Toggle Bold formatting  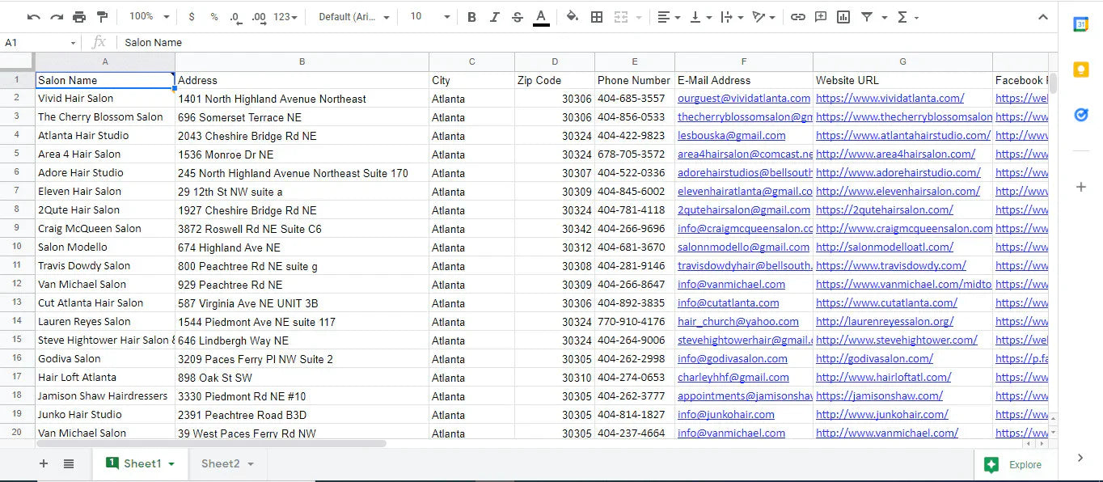coord(471,17)
